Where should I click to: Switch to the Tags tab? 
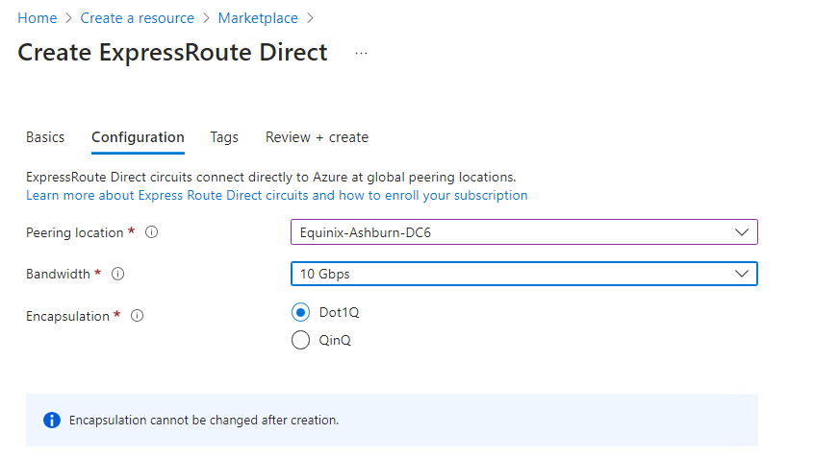click(224, 137)
